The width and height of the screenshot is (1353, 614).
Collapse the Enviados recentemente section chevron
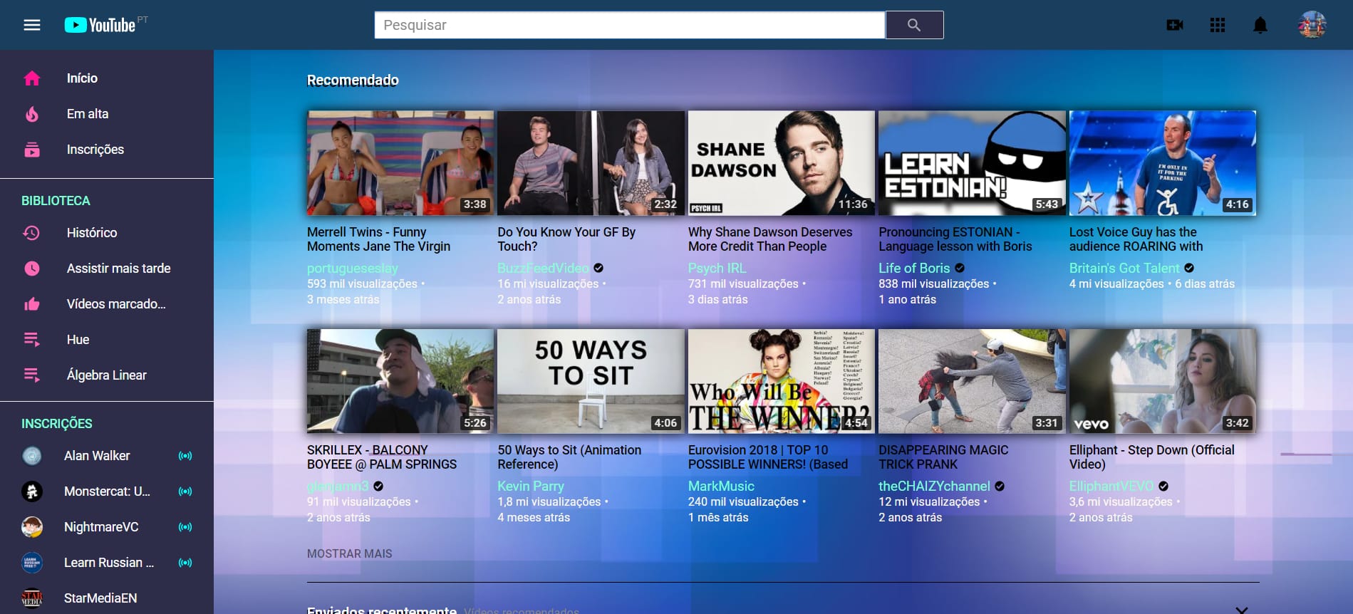pos(1242,610)
